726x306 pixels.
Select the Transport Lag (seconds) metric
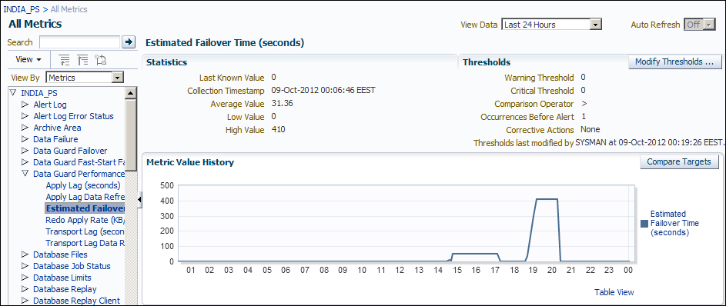pos(85,231)
